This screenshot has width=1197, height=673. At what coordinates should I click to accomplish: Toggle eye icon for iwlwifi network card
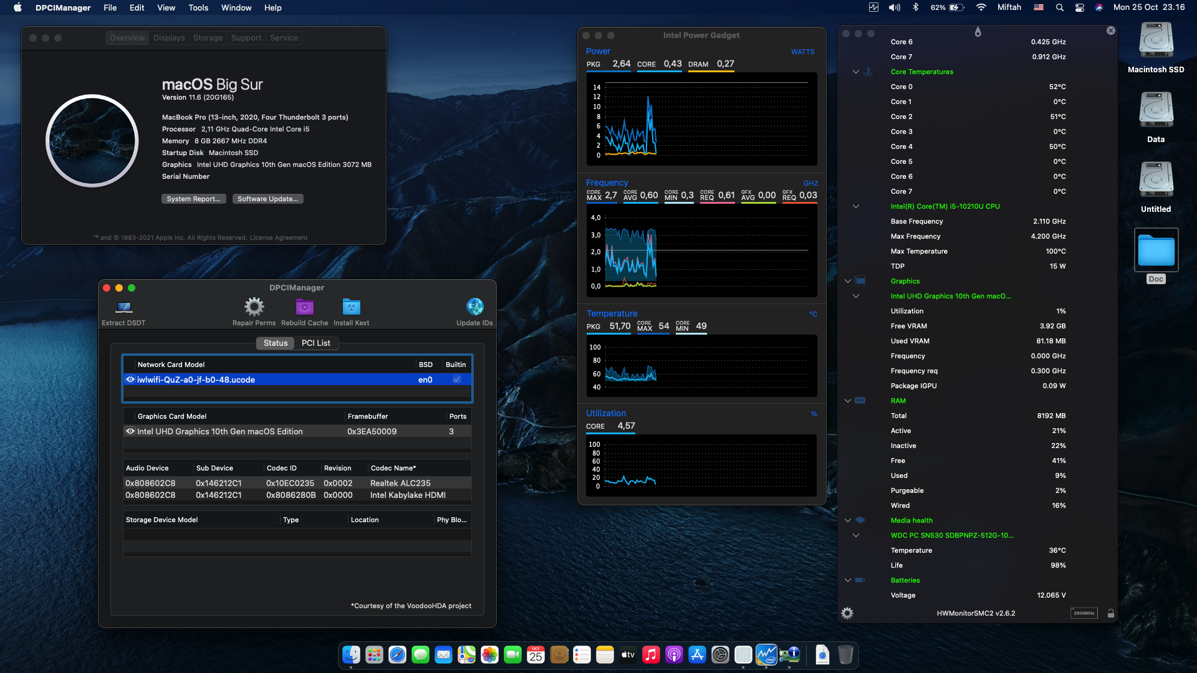click(130, 379)
